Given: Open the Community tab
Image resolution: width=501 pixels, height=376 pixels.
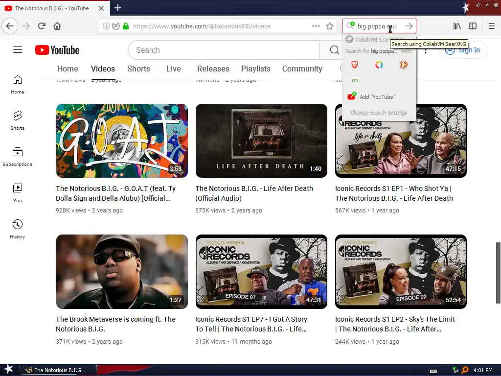Looking at the screenshot, I should (302, 69).
